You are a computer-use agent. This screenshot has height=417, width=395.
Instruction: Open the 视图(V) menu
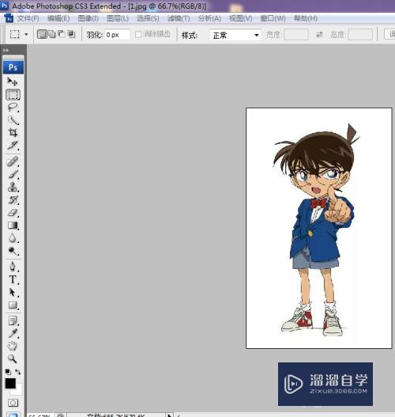pyautogui.click(x=240, y=19)
